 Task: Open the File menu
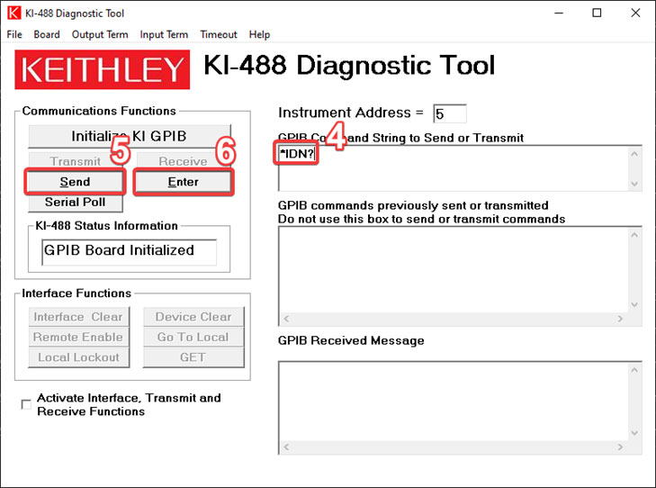[x=13, y=34]
